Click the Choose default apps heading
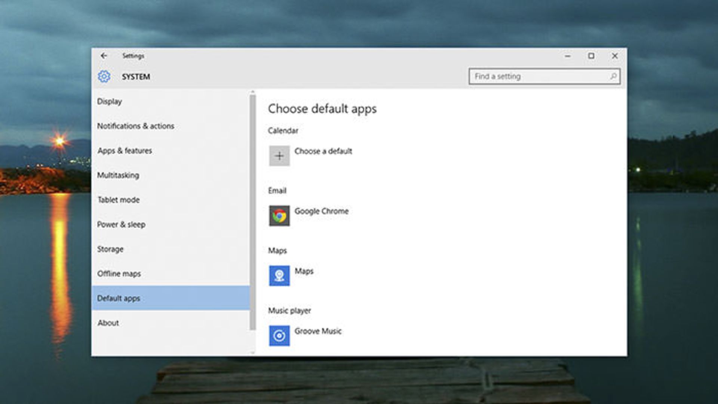This screenshot has width=718, height=404. coord(322,109)
